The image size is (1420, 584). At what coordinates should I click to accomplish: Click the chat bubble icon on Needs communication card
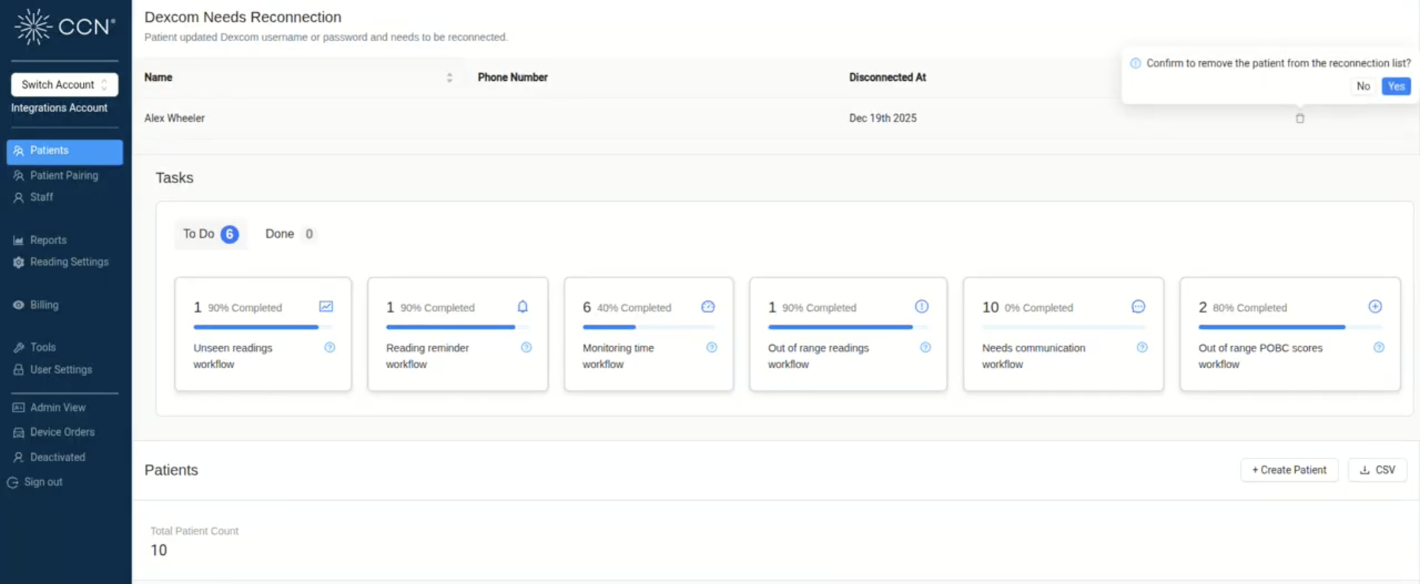1138,307
